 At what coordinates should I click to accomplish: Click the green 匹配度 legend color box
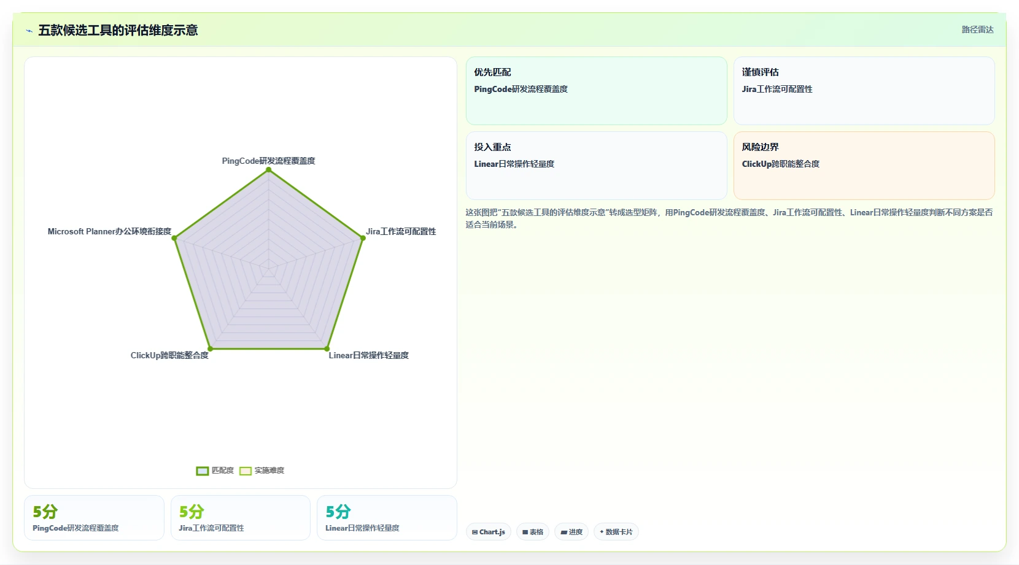(x=203, y=471)
